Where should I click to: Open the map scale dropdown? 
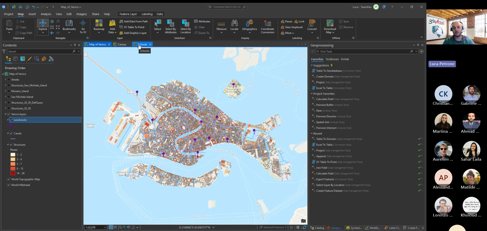point(105,227)
